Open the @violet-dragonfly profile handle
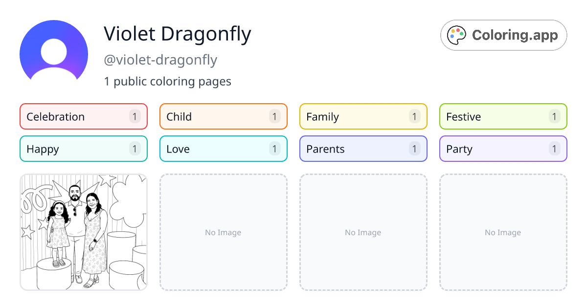The width and height of the screenshot is (587, 308). click(161, 60)
